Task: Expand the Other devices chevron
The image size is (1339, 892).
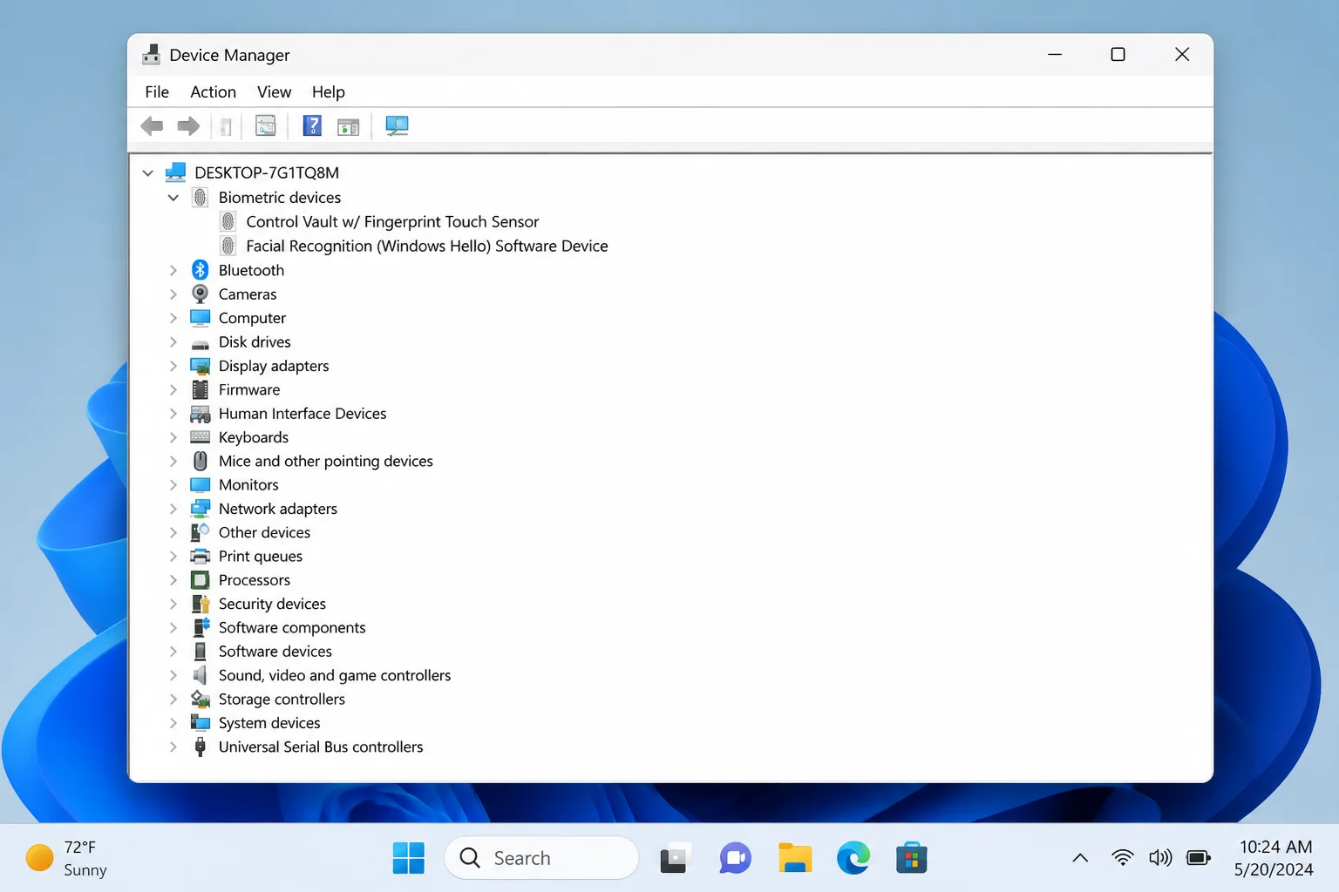Action: (173, 532)
